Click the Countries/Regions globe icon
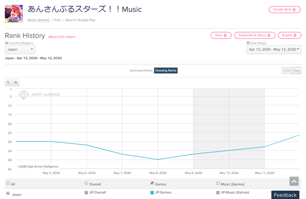The height and width of the screenshot is (199, 306). coord(6,43)
